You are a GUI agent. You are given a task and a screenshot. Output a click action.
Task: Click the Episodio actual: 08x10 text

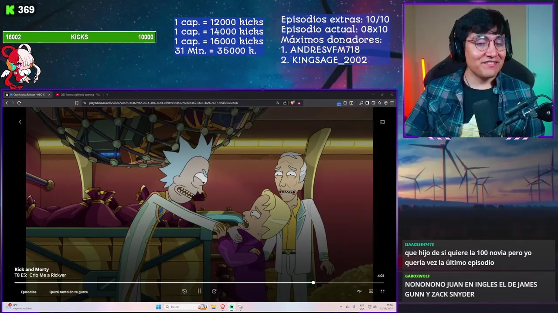coord(334,30)
